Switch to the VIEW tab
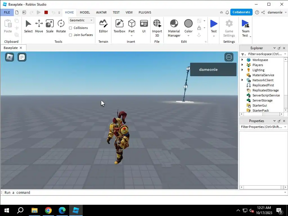288x216 pixels. pos(129,12)
